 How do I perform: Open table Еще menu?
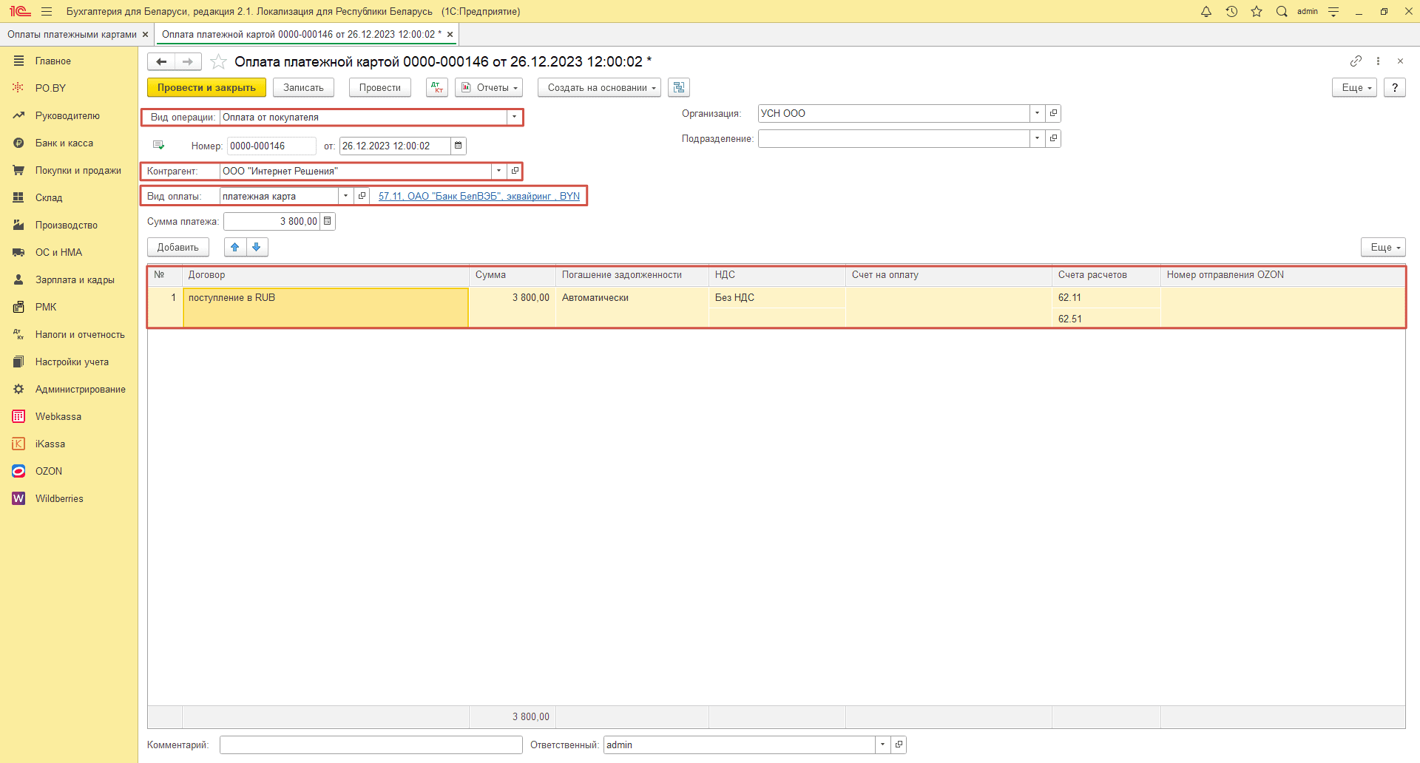pyautogui.click(x=1383, y=247)
